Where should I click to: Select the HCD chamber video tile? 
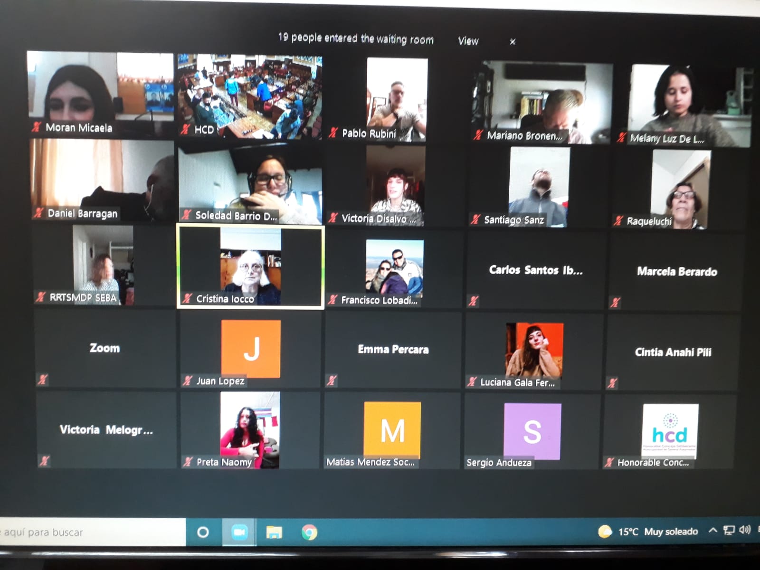click(x=250, y=95)
